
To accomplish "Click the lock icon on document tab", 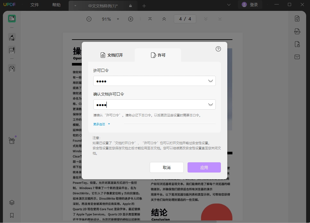I will pos(130,6).
